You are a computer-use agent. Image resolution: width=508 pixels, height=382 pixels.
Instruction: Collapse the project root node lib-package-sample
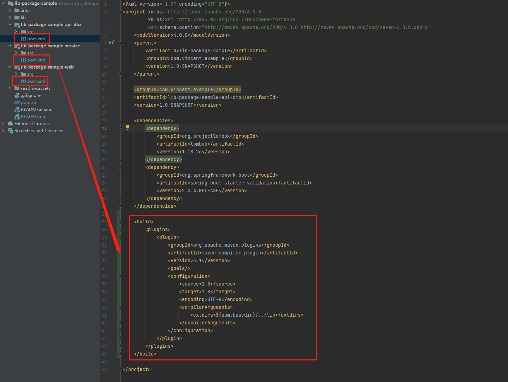3,3
